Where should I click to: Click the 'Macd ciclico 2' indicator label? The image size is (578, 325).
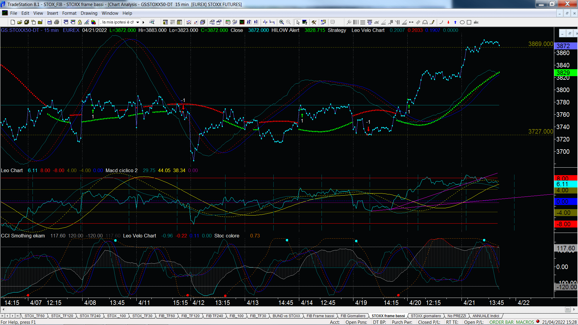121,170
